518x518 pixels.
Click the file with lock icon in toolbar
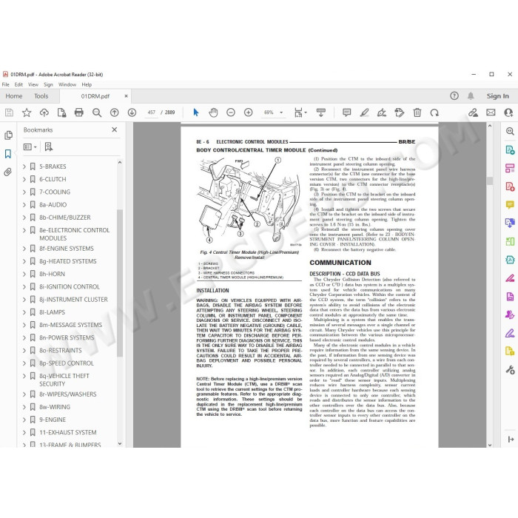pyautogui.click(x=61, y=112)
